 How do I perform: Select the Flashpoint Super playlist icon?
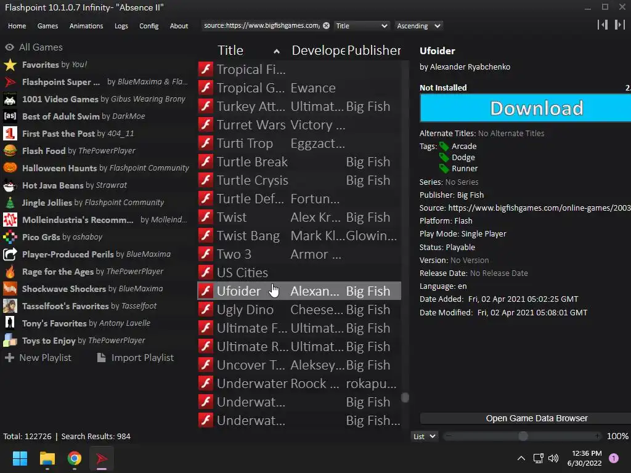point(10,82)
